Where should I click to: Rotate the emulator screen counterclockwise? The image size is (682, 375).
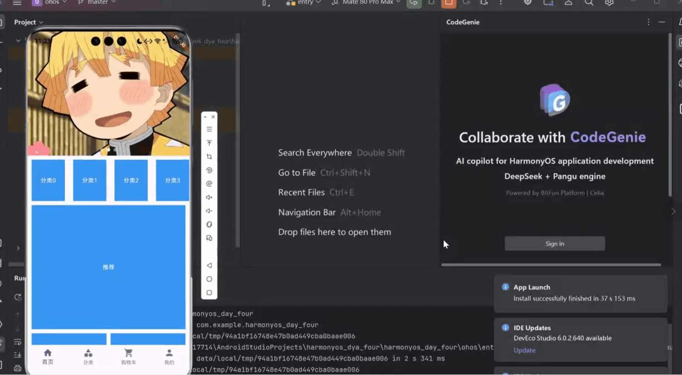click(209, 170)
